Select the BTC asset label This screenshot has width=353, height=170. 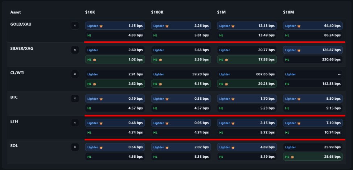tap(14, 97)
